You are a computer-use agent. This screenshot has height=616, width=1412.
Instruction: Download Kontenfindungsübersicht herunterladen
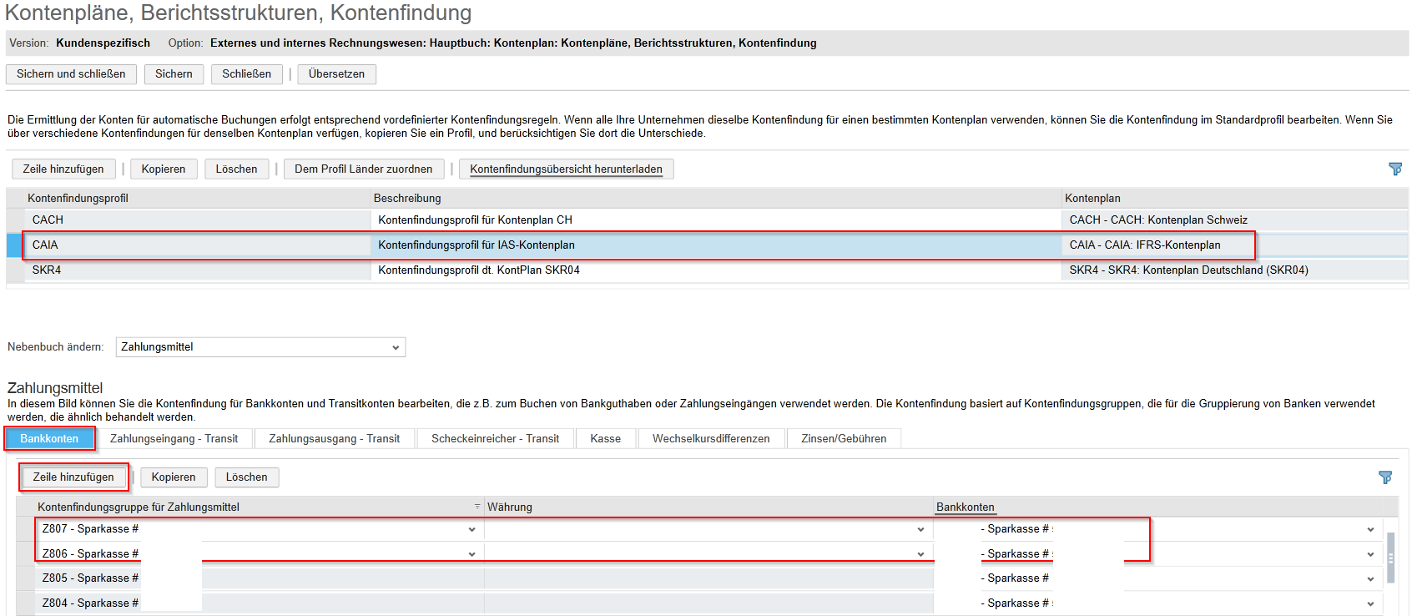click(x=566, y=169)
